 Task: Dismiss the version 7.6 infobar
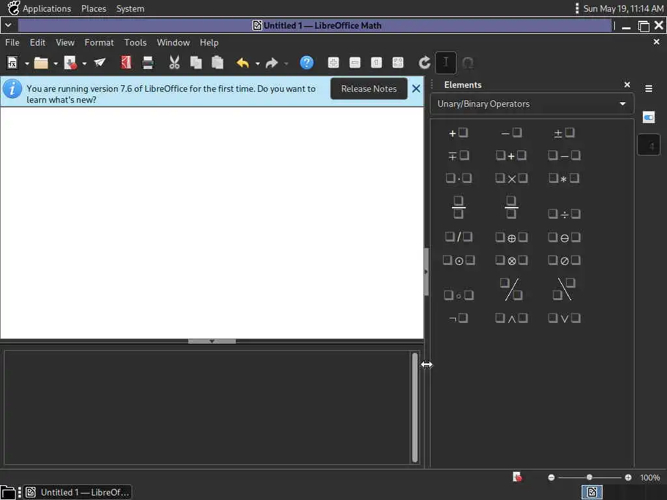pos(416,89)
